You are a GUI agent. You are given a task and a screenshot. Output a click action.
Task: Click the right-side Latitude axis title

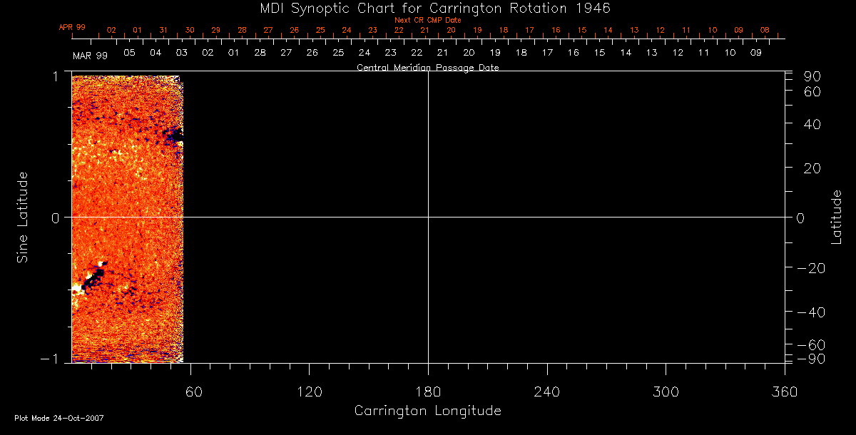837,217
